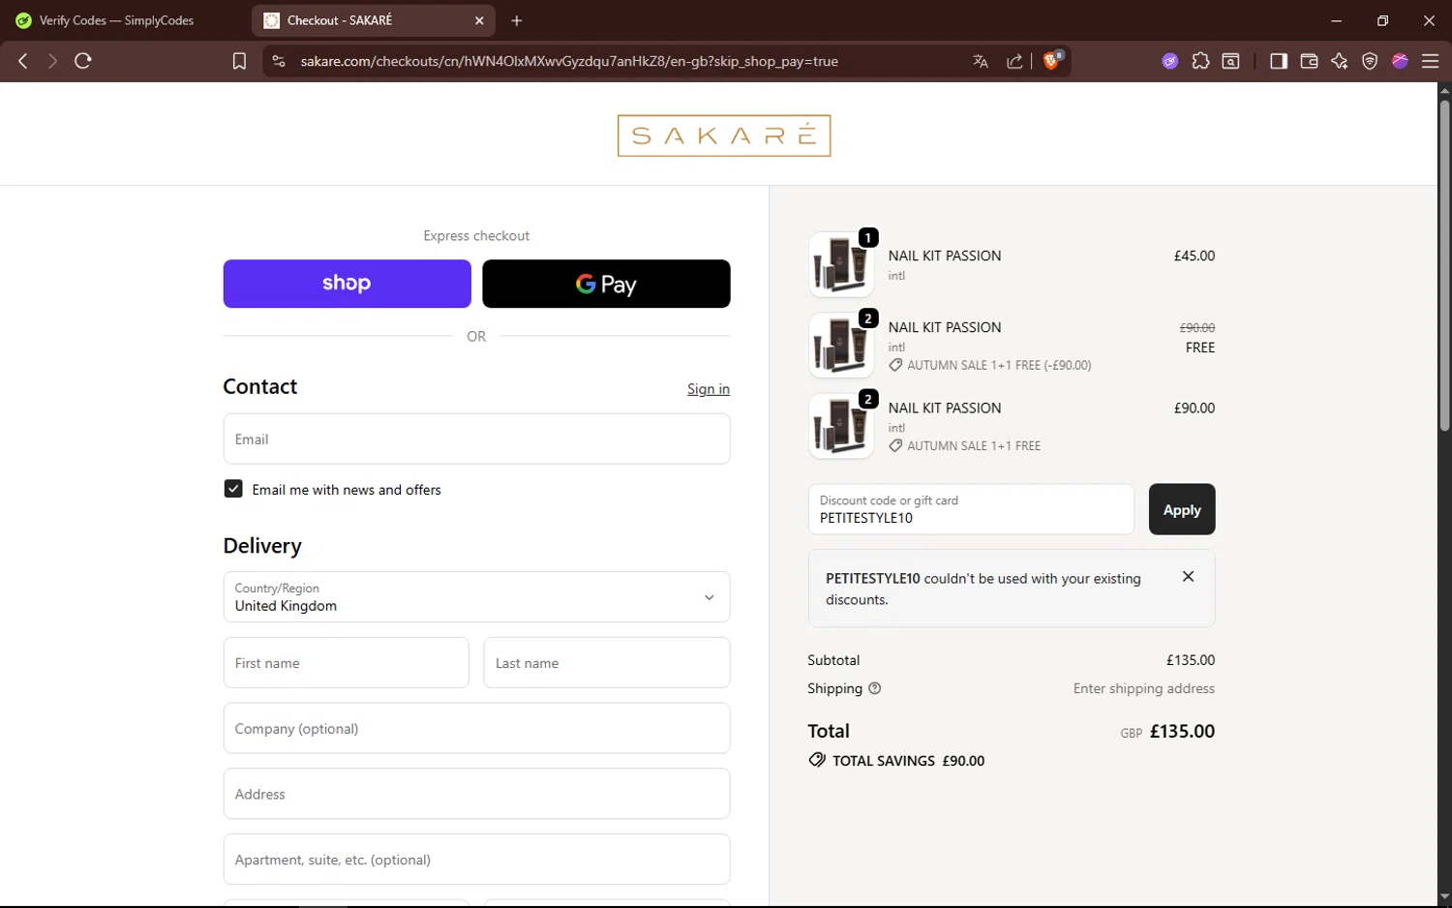Click the £90.00 Nail Kit Passion thumbnail
This screenshot has height=908, width=1452.
tap(841, 426)
